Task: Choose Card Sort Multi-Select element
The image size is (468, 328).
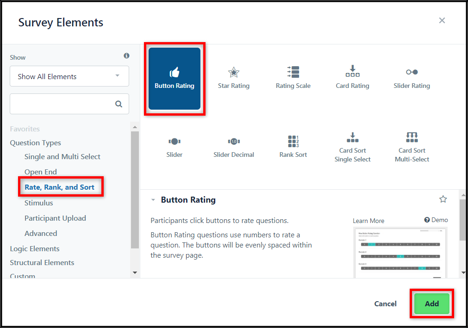Action: (x=412, y=147)
